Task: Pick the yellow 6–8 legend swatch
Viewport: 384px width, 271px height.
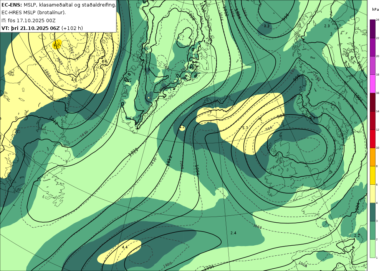Action: click(x=372, y=176)
